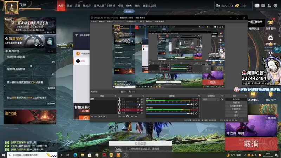Open OBS 场景集合(S) menu
This screenshot has height=158, width=281.
131,22
